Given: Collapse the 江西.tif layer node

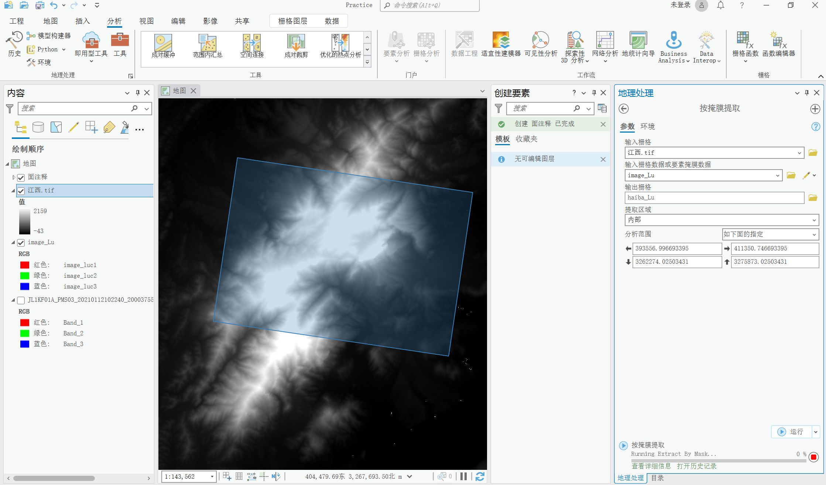Looking at the screenshot, I should tap(13, 191).
